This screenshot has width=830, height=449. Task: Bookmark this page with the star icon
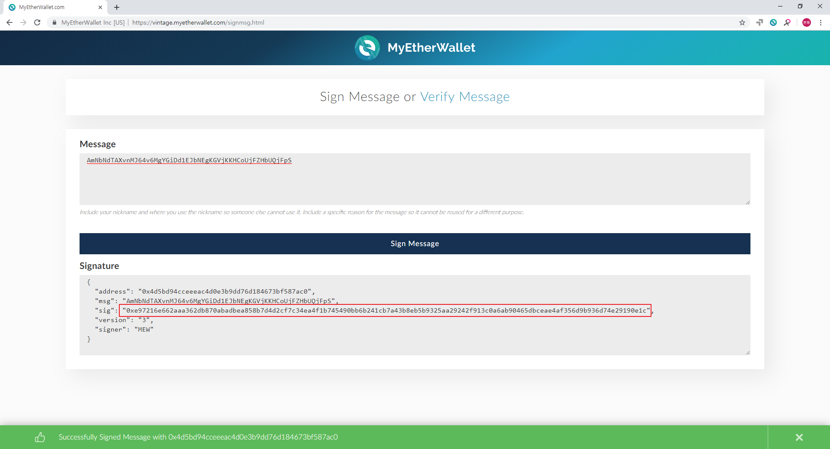742,22
